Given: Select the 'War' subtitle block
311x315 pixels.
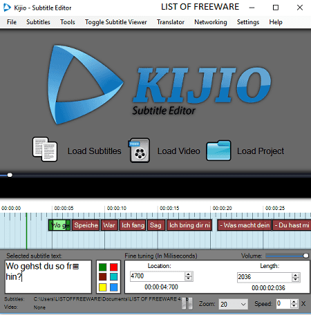Looking at the screenshot, I should [109, 225].
